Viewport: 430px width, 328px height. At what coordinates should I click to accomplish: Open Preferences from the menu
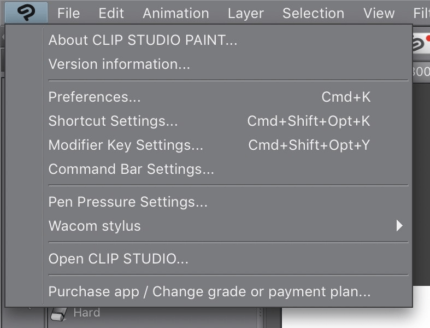95,97
